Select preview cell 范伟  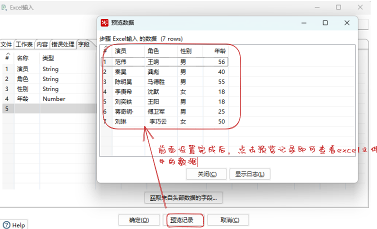point(120,62)
